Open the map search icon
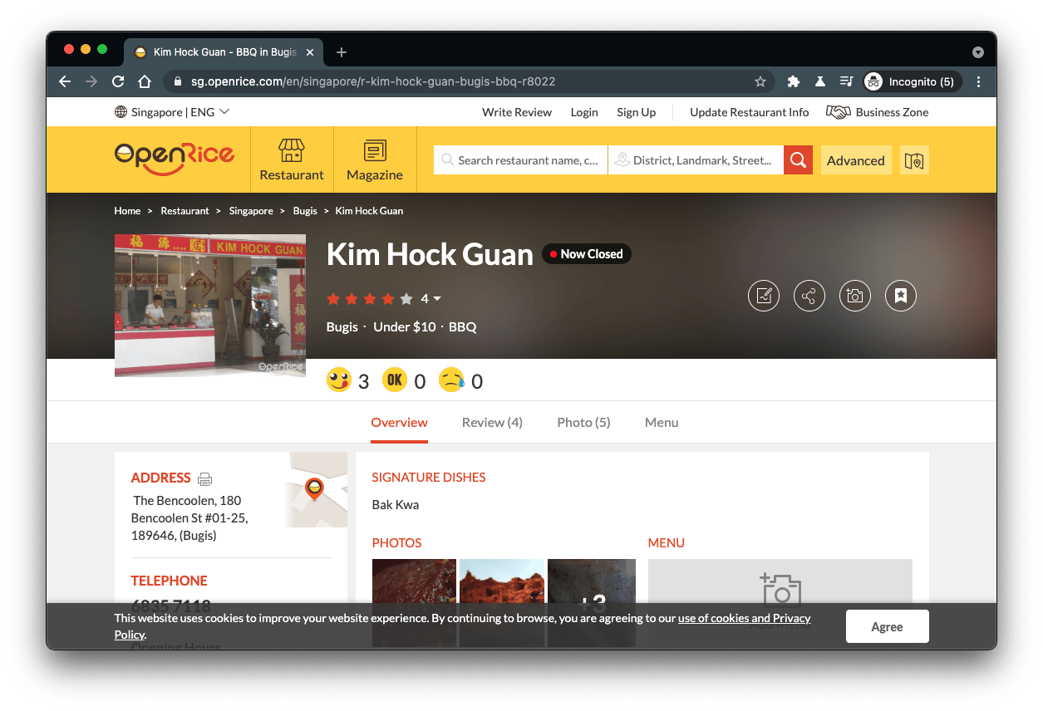 tap(914, 160)
